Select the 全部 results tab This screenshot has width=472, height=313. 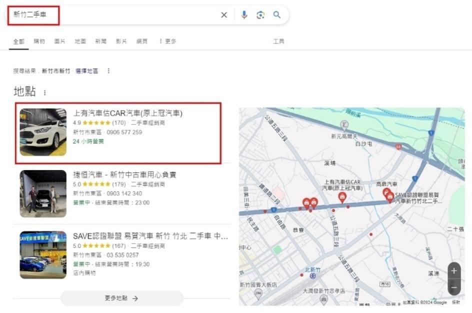(18, 41)
